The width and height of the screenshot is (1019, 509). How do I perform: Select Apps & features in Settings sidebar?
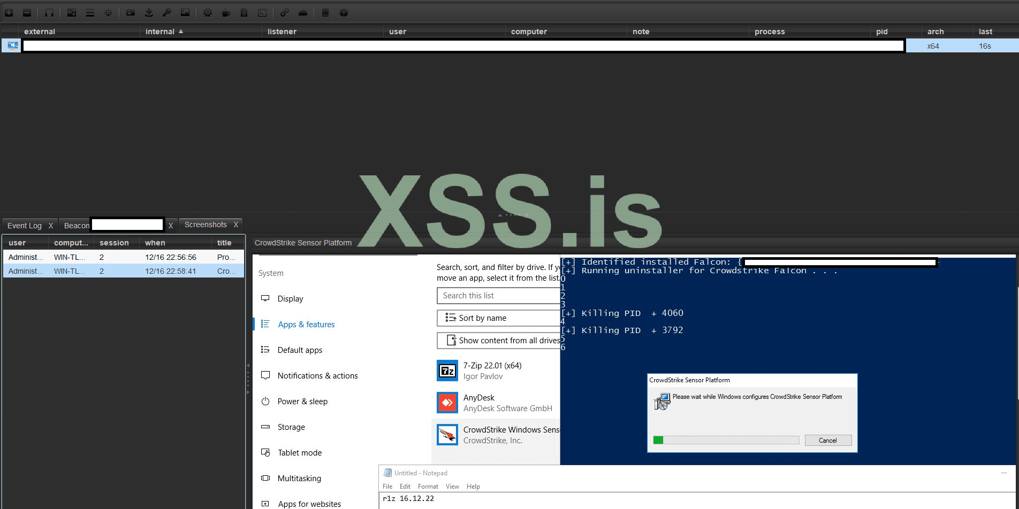(306, 325)
